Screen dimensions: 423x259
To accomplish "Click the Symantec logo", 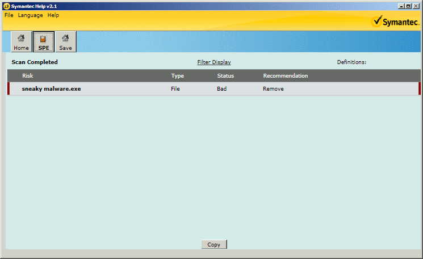I will 395,22.
